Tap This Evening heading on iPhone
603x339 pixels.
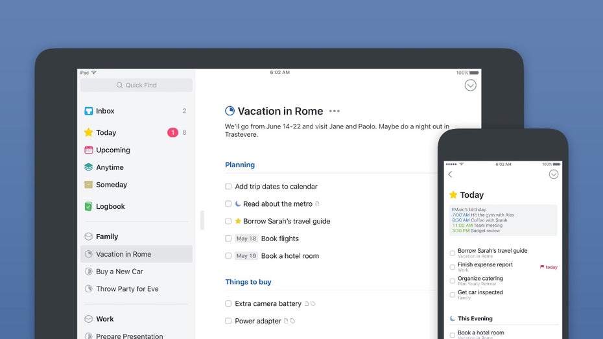[x=475, y=319]
